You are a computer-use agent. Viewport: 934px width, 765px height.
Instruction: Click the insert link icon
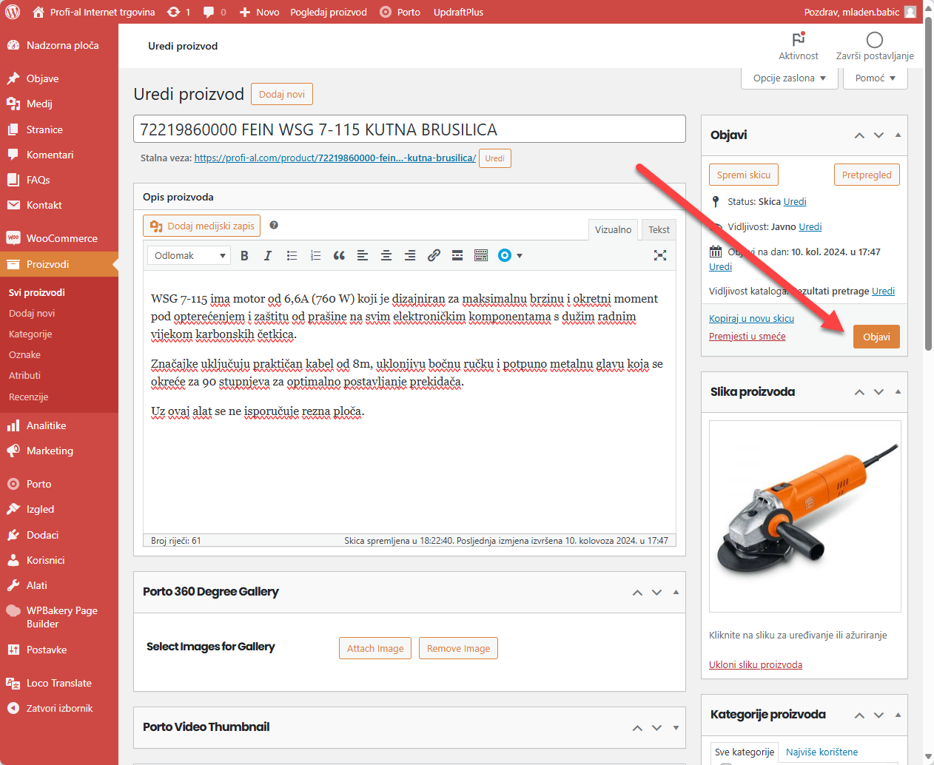[x=434, y=255]
